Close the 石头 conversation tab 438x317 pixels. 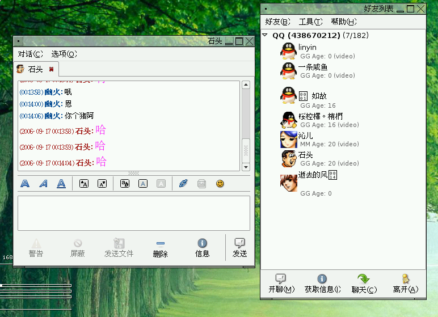pos(52,69)
